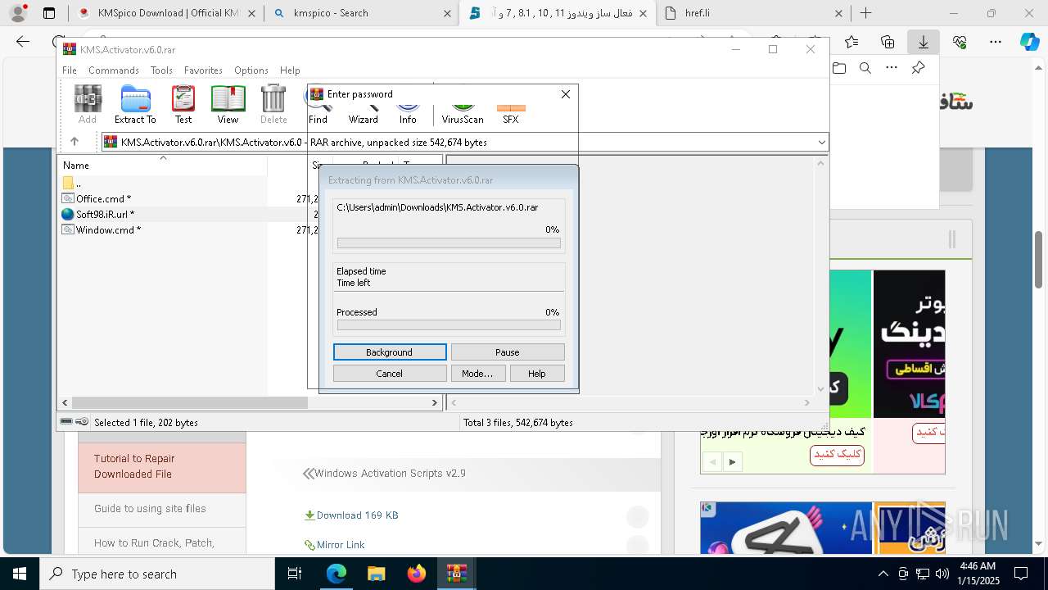Open File Explorer from taskbar
The width and height of the screenshot is (1048, 590).
coord(376,574)
